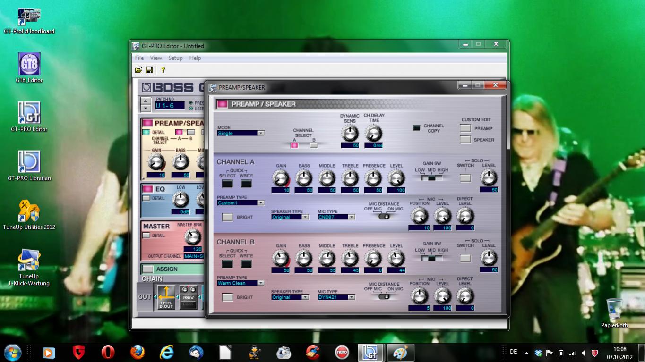Toggle Channel B solo switch

[x=465, y=258]
